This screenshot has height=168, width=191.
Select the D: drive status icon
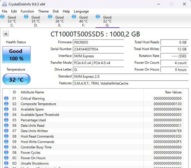click(x=26, y=17)
